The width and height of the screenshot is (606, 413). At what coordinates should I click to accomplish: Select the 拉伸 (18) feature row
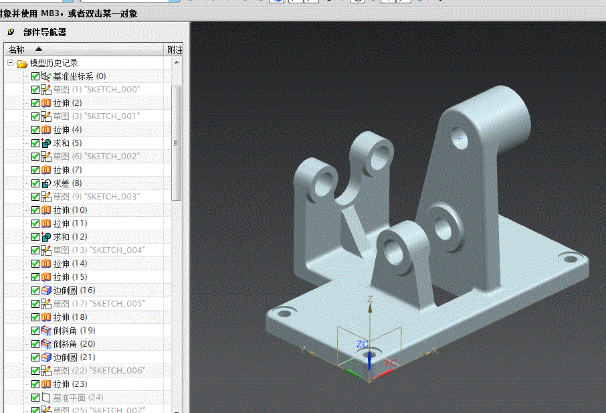tap(88, 317)
